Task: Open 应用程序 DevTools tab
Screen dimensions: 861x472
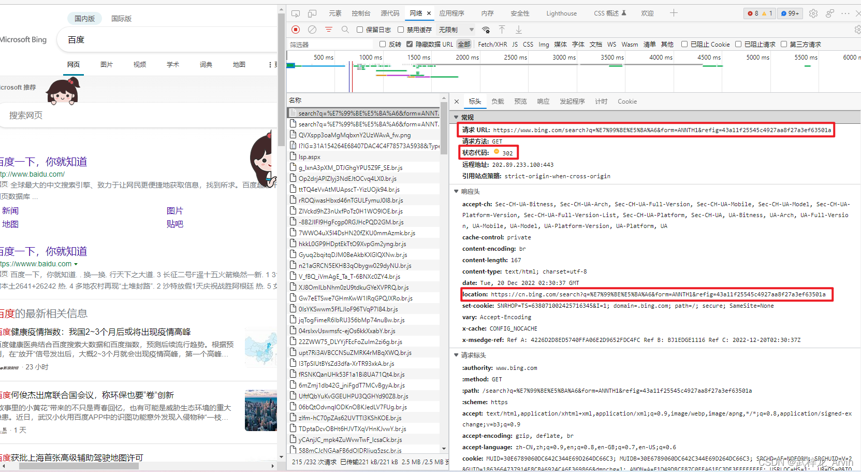Action: pos(452,13)
